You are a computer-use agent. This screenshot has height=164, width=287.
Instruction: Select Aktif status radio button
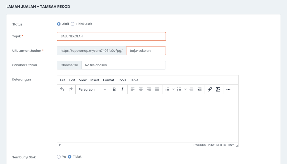tap(59, 24)
